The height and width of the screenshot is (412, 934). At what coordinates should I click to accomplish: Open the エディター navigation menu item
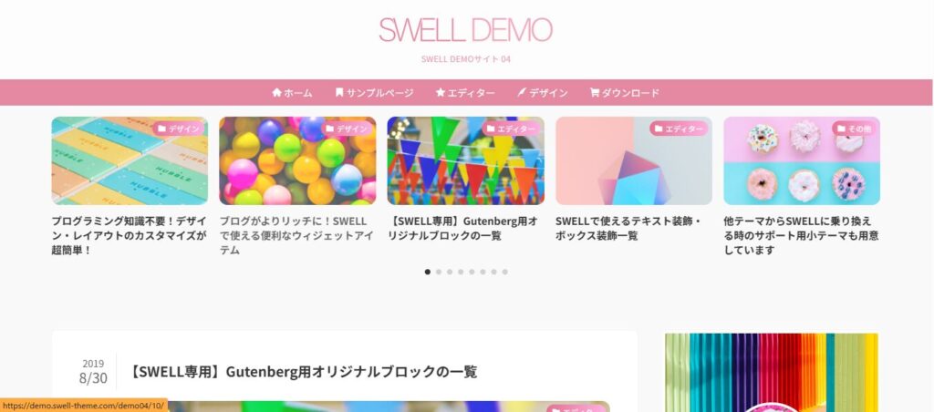pyautogui.click(x=464, y=92)
